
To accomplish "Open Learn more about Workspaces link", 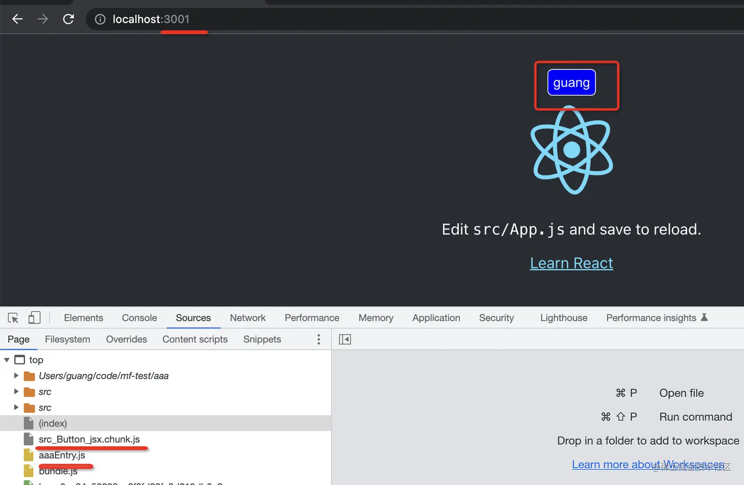I will [x=648, y=464].
